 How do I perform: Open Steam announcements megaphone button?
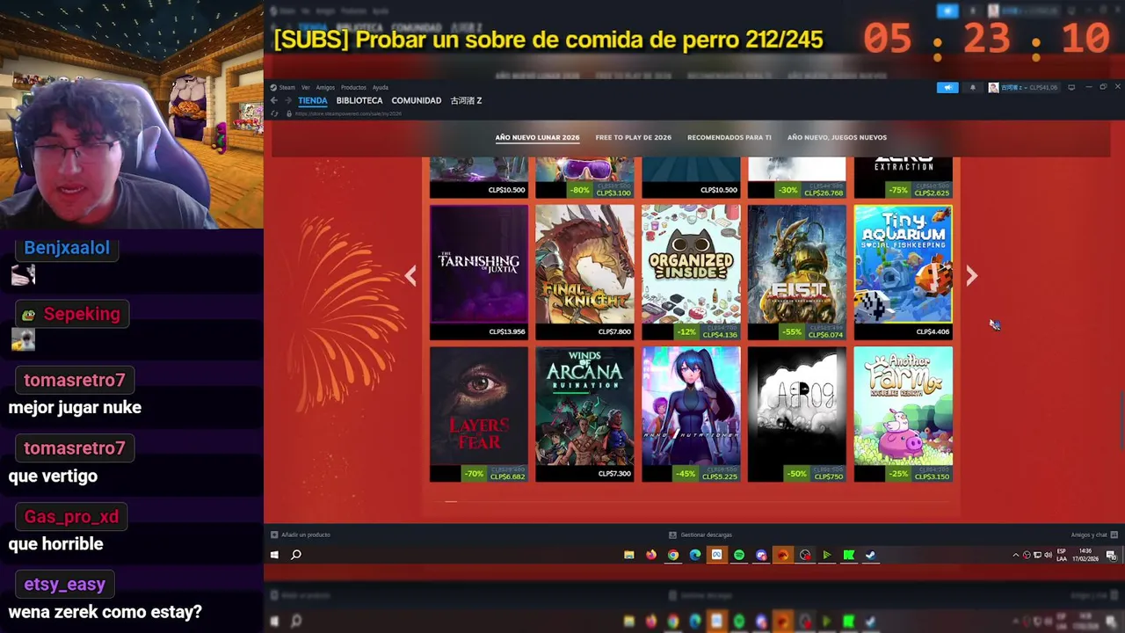click(947, 87)
